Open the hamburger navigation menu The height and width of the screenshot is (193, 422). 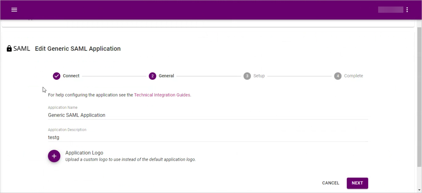coord(14,10)
